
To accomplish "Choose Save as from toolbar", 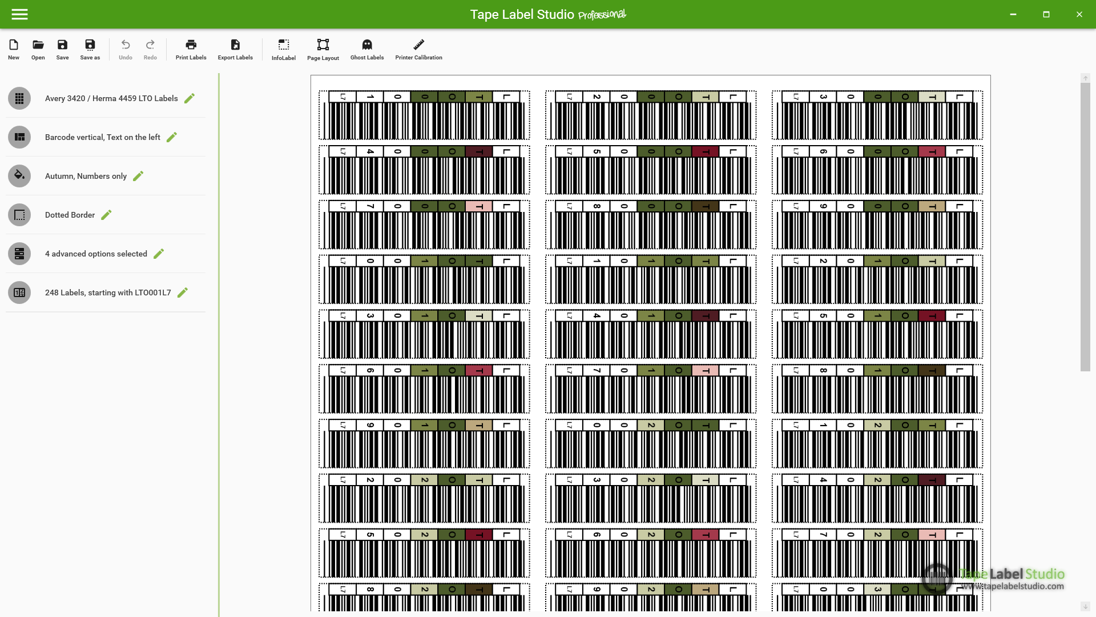I will (90, 49).
